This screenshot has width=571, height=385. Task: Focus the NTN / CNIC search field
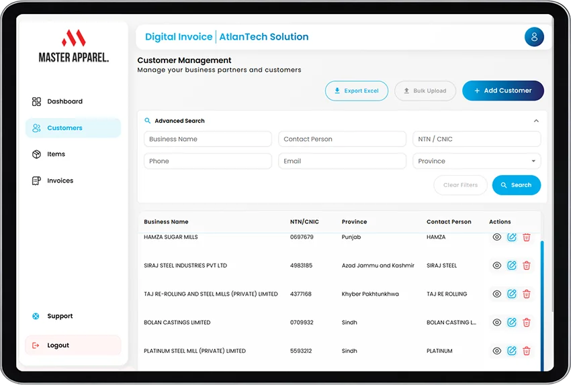pos(476,139)
